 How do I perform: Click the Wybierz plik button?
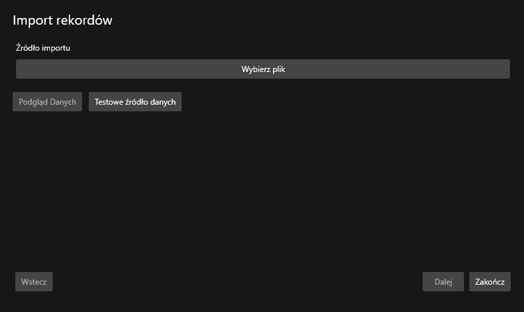click(263, 69)
